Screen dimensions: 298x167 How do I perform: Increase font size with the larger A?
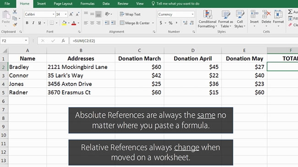(71, 14)
